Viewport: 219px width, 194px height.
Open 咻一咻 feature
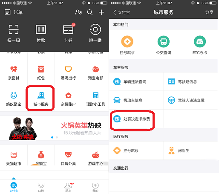(x=95, y=33)
